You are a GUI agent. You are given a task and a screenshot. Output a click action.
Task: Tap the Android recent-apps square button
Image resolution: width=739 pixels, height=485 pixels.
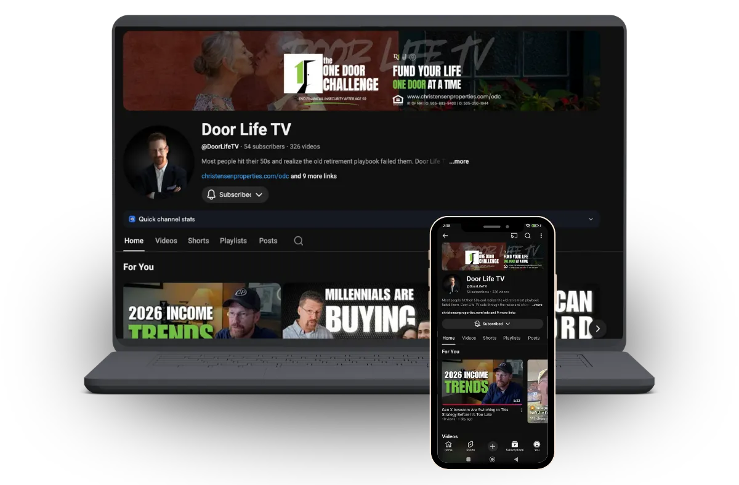469,459
